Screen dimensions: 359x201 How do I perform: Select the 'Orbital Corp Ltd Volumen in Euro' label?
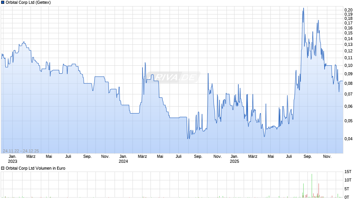pos(36,168)
